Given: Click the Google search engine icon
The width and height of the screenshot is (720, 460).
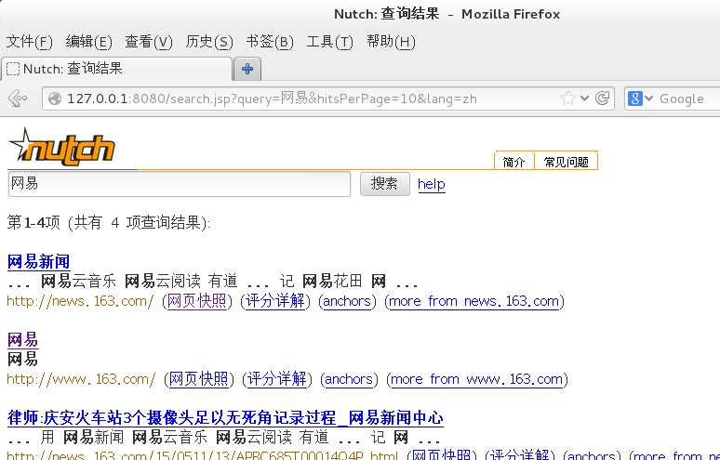Looking at the screenshot, I should point(634,99).
